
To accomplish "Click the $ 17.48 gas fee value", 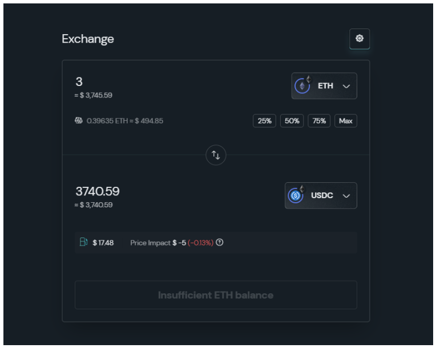I will [x=103, y=243].
